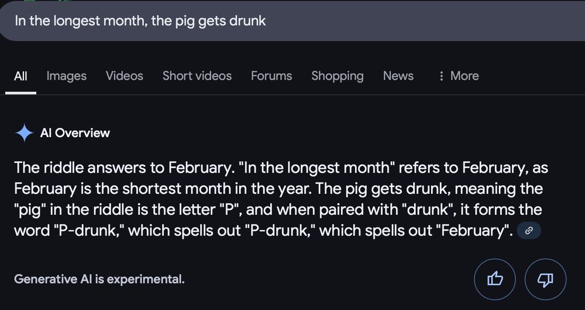This screenshot has width=585, height=310.
Task: View the News results tab
Action: (398, 76)
